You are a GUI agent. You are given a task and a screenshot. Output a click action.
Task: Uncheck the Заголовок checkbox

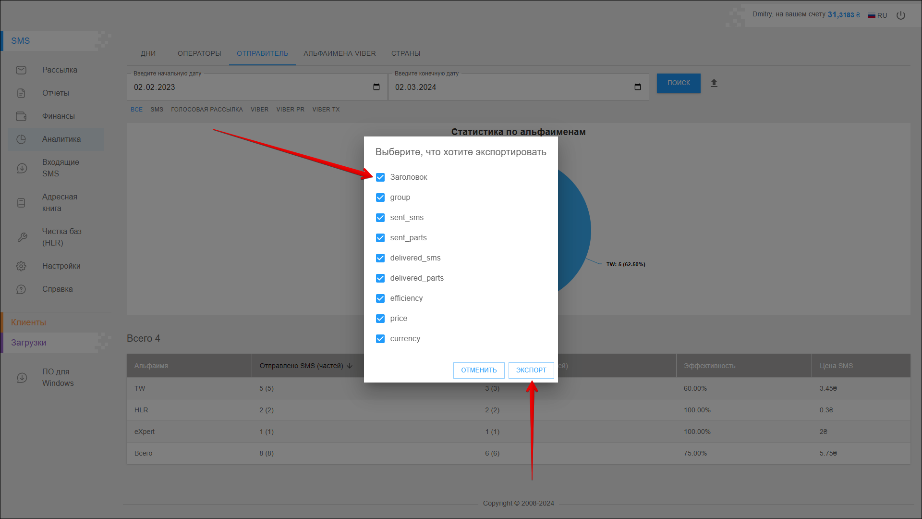[380, 177]
